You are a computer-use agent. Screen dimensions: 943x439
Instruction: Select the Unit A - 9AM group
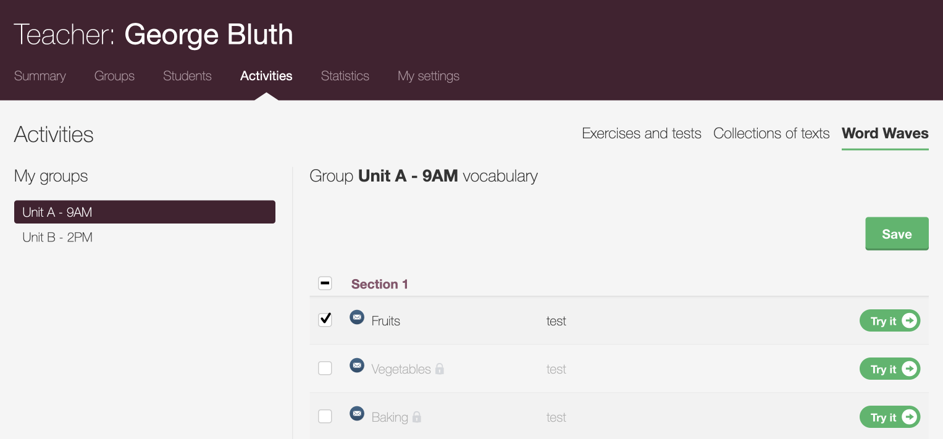tap(145, 212)
